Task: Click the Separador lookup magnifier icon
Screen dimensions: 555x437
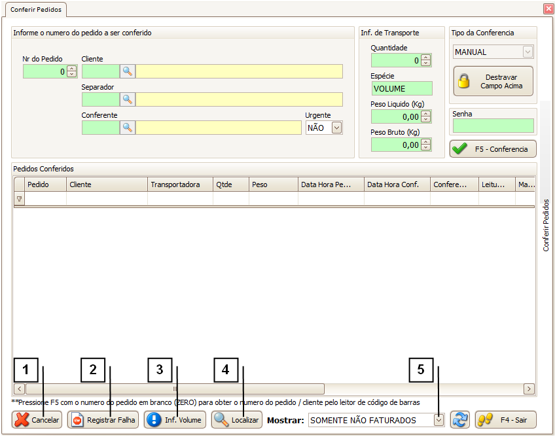Action: [128, 99]
